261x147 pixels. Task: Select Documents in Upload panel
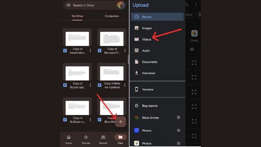pyautogui.click(x=157, y=62)
